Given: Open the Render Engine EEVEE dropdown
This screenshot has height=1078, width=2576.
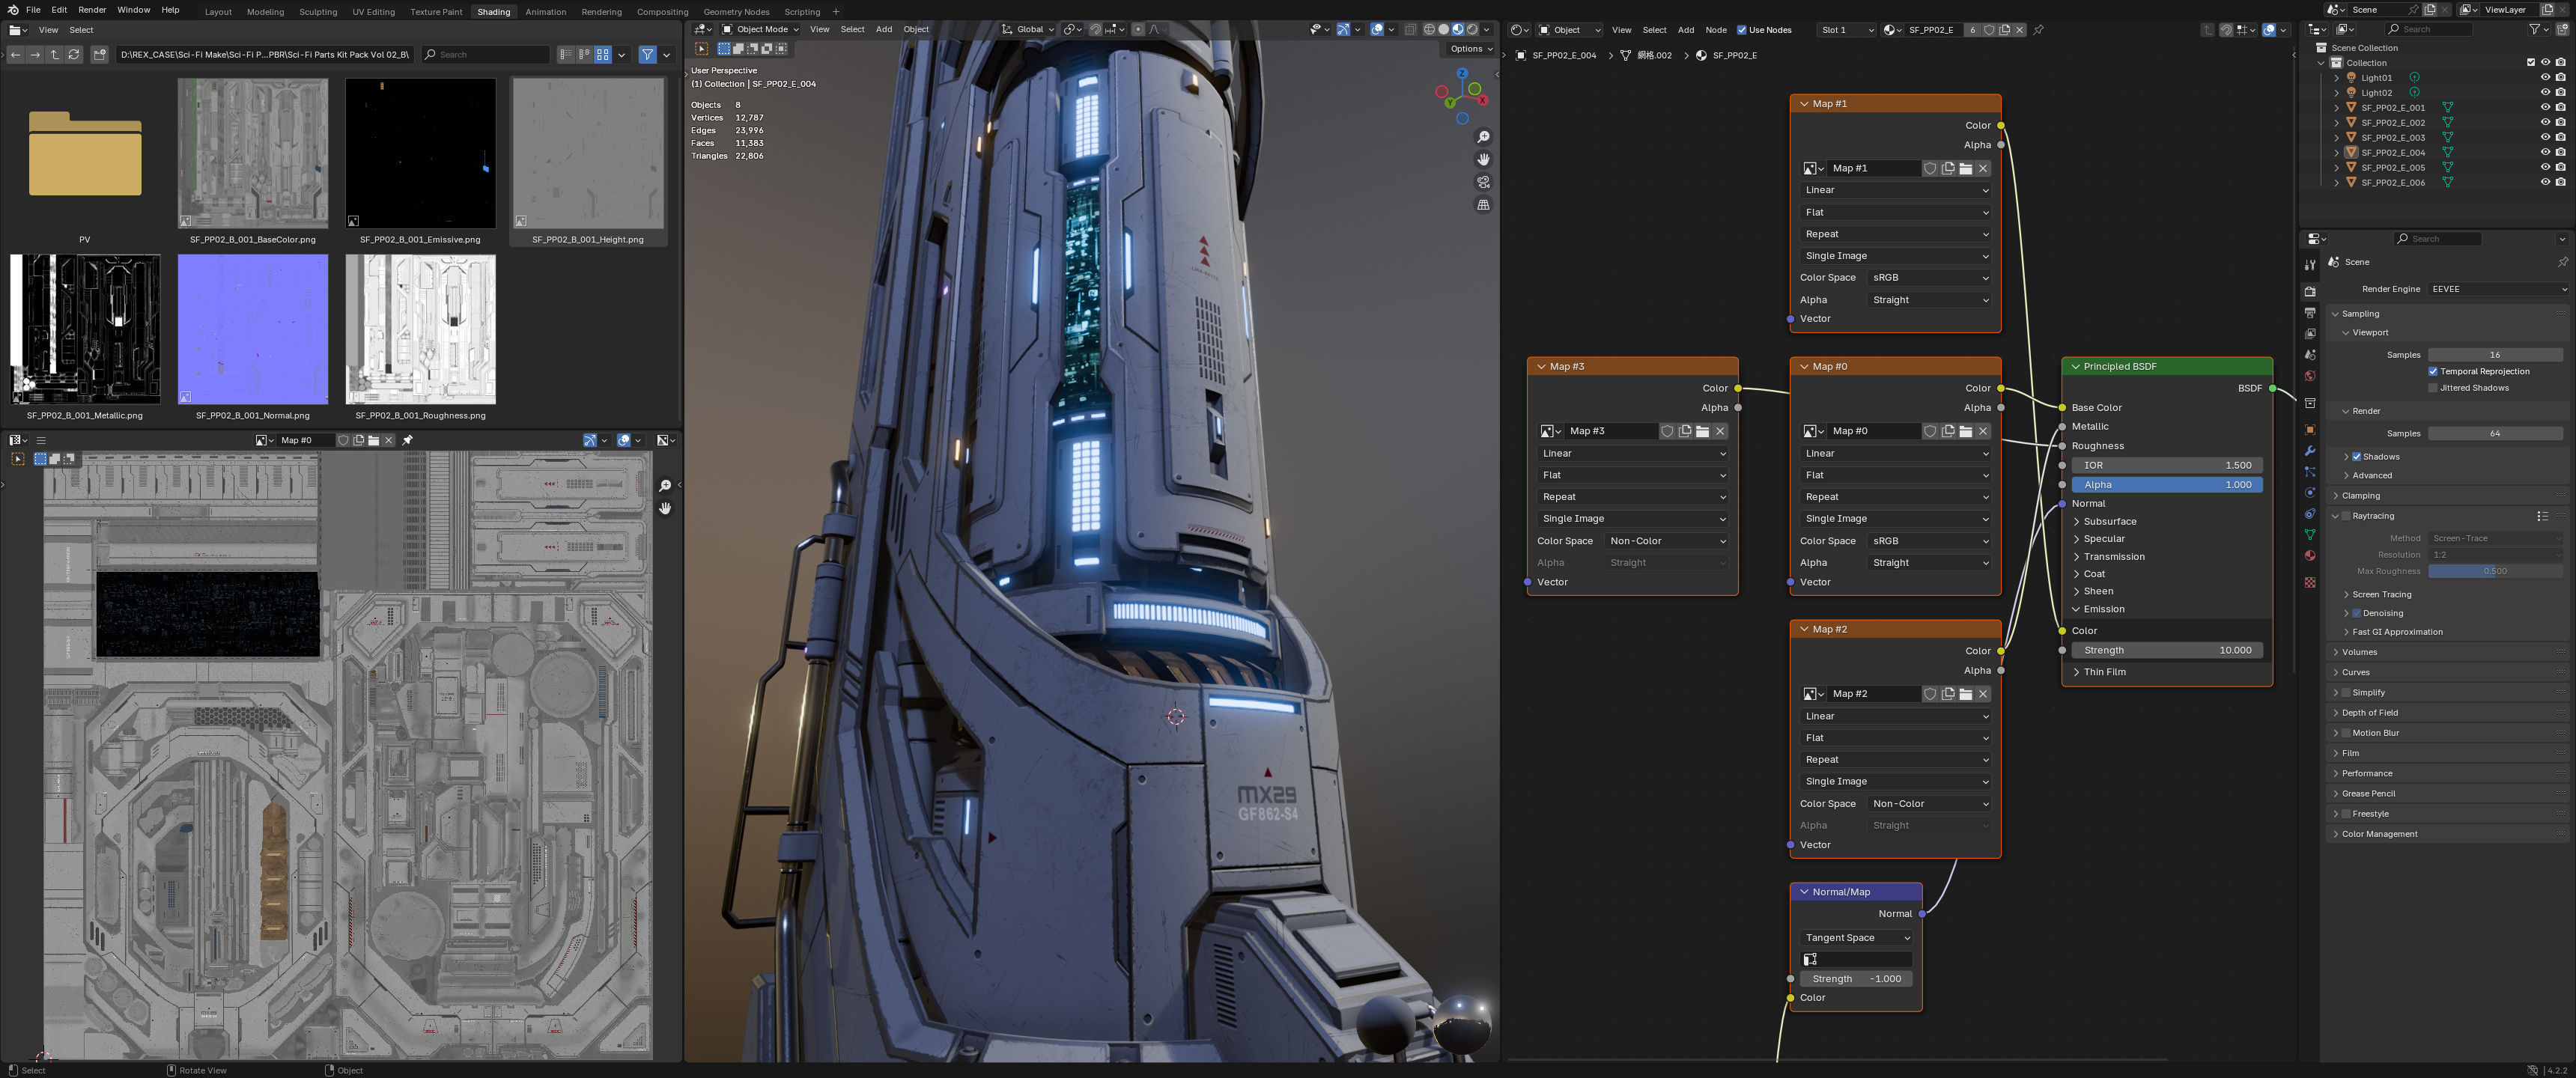Looking at the screenshot, I should tap(2497, 289).
